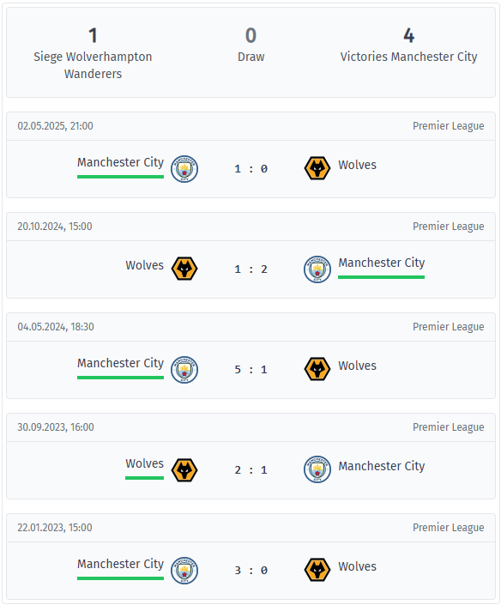This screenshot has width=501, height=605.
Task: Open the 2 : 1 match score
Action: click(x=250, y=470)
